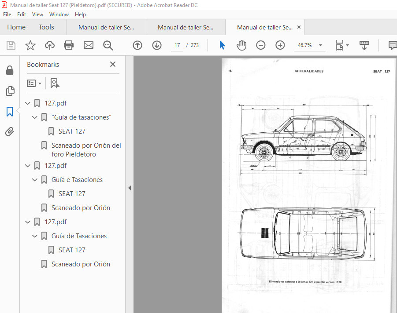Select the second 127.pdf bookmark label

click(x=56, y=166)
